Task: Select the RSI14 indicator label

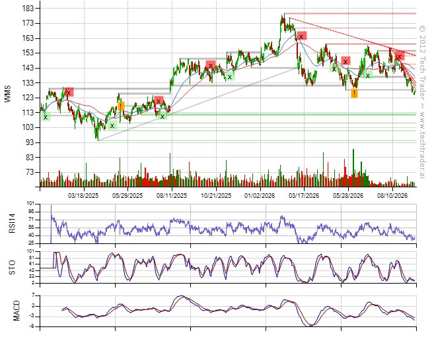Action: tap(12, 223)
